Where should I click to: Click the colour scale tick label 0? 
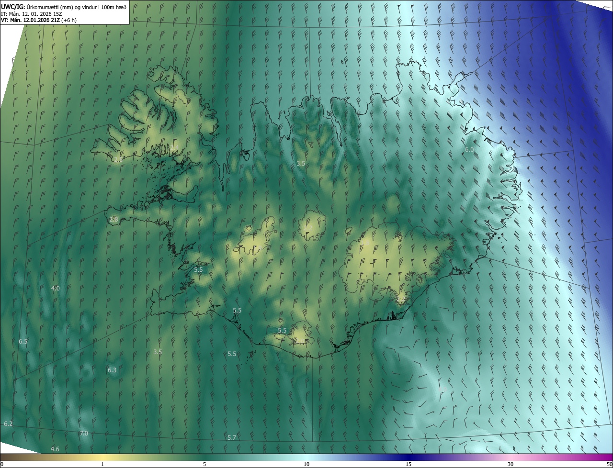pos(2,464)
